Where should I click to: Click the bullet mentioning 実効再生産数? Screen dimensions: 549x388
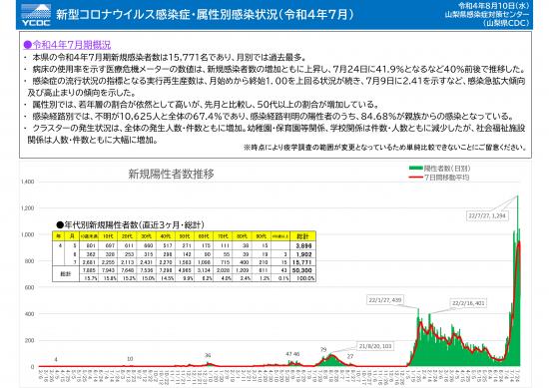(275, 87)
